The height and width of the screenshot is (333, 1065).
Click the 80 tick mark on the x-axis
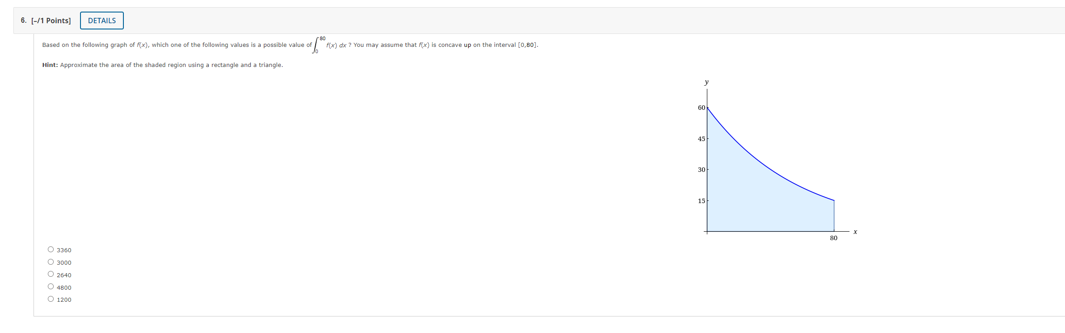click(833, 238)
